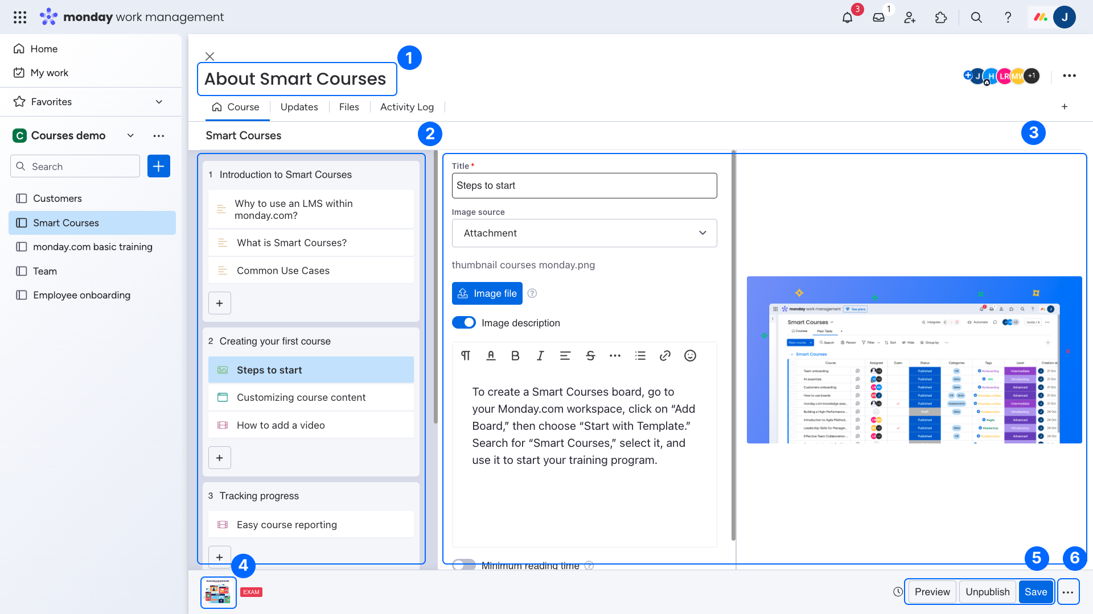Click the user profile avatar J

tap(1065, 17)
